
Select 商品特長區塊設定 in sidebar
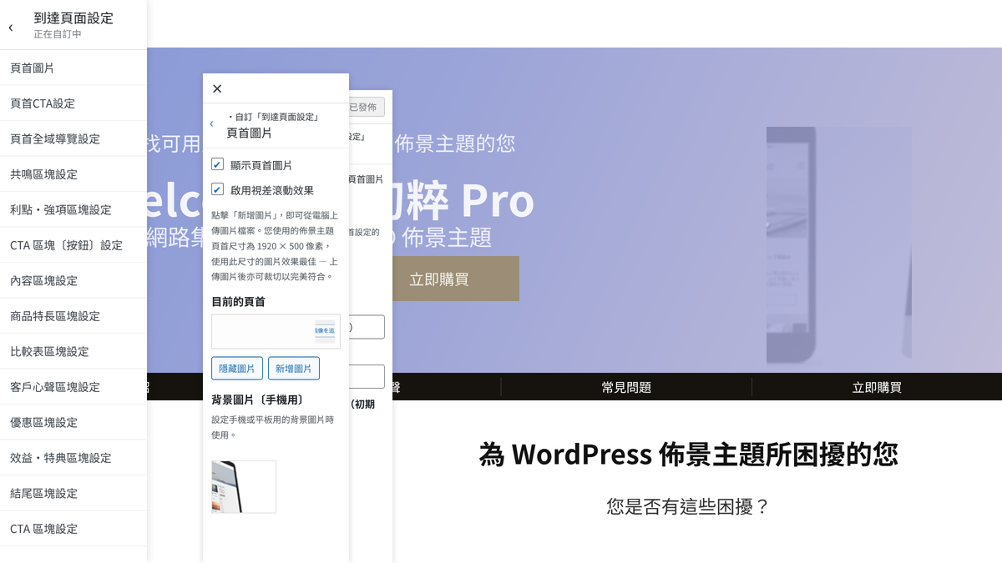pyautogui.click(x=73, y=316)
